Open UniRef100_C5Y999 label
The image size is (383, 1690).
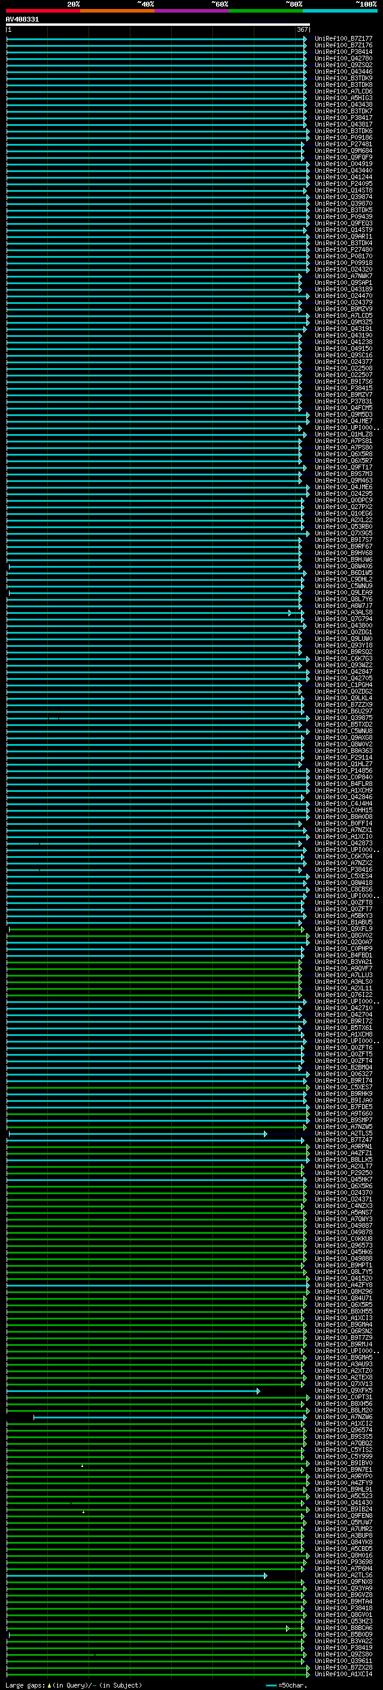344,1456
